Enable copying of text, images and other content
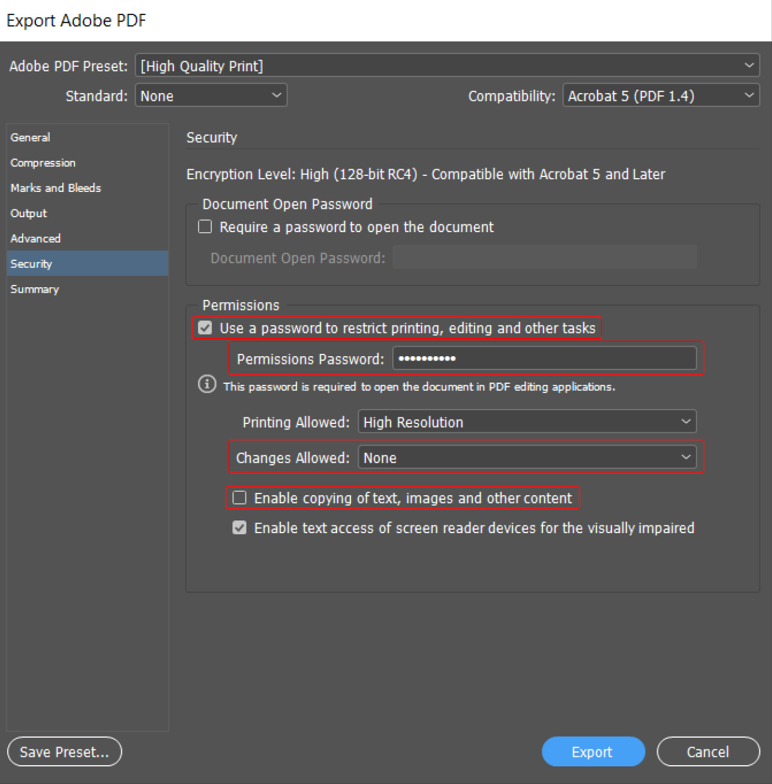 [239, 498]
